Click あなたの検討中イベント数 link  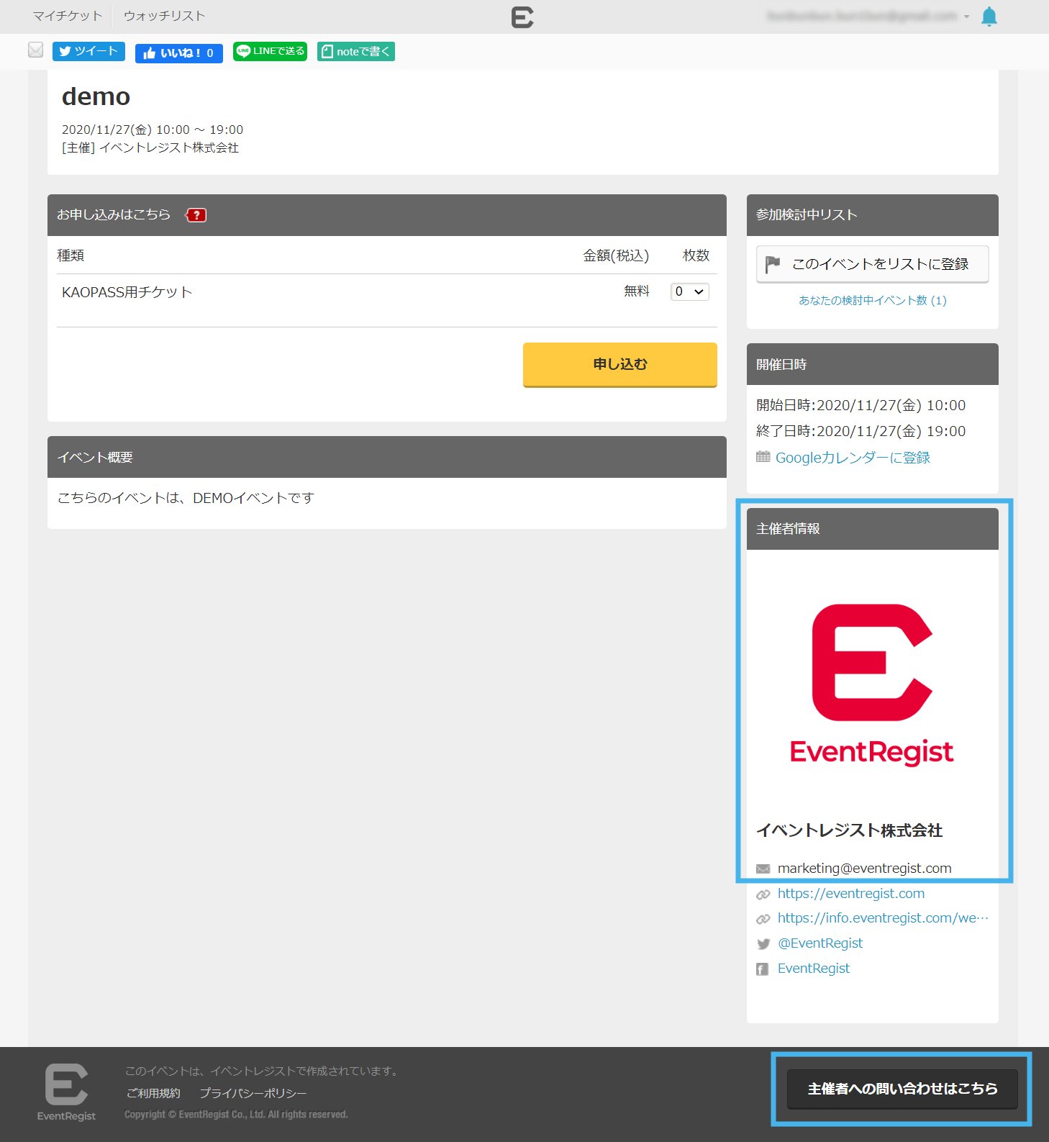(x=872, y=300)
